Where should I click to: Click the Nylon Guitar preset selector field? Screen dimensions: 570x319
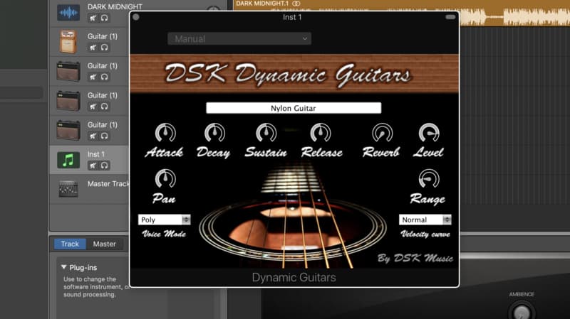(294, 108)
